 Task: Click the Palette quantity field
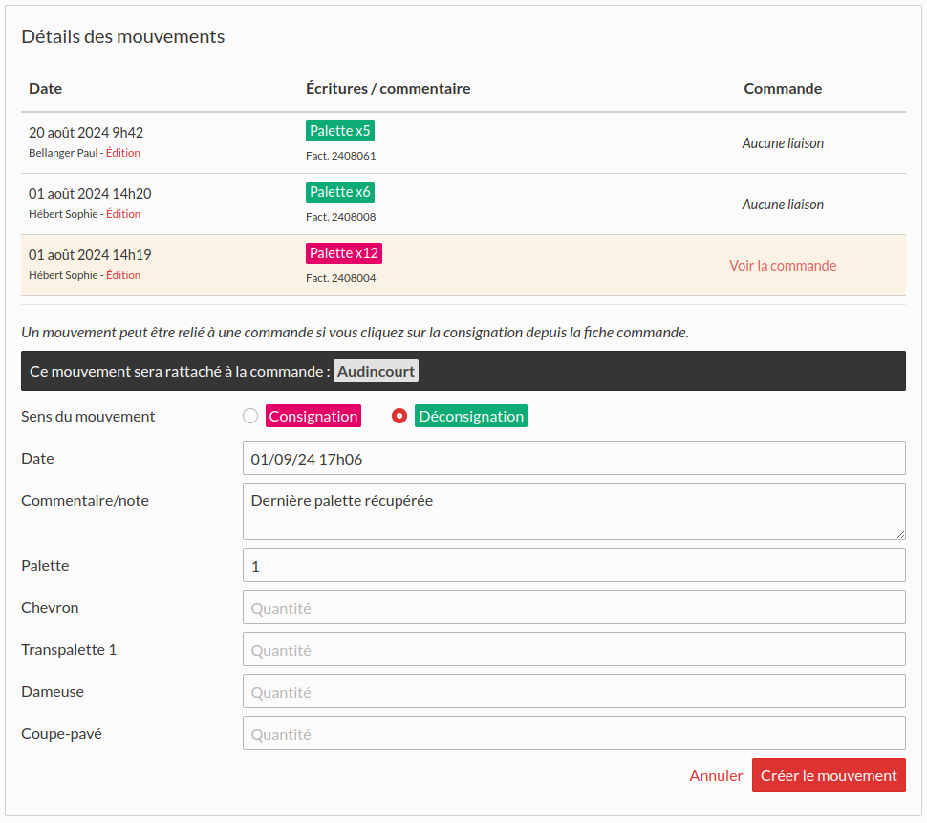click(573, 565)
